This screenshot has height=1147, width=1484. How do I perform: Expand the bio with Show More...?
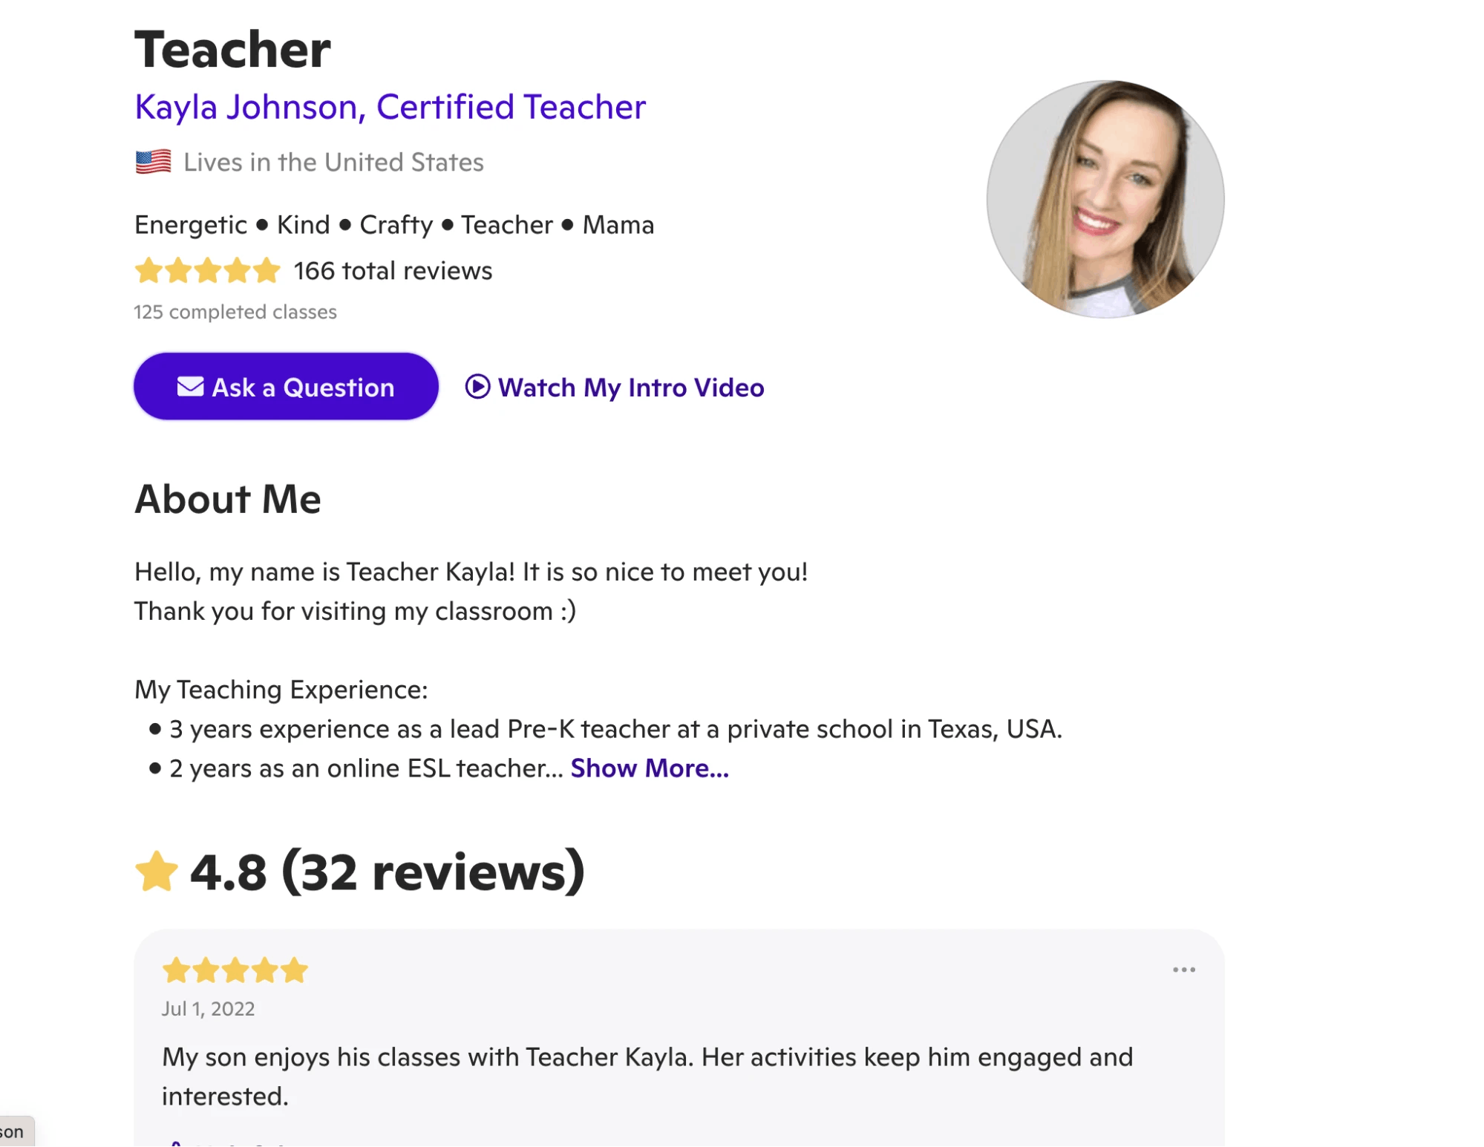point(650,768)
